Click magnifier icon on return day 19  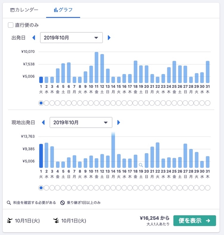pos(141,165)
